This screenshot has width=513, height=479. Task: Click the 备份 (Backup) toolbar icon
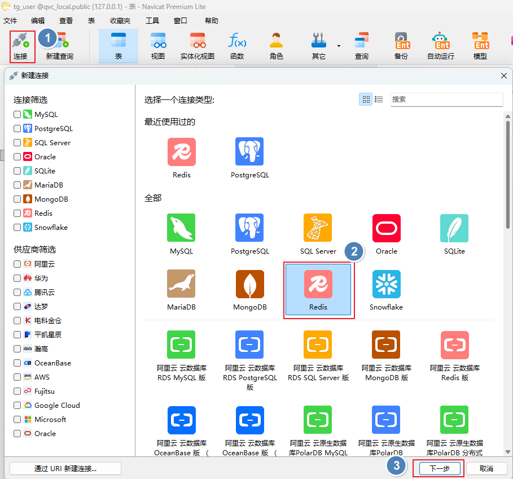(401, 46)
